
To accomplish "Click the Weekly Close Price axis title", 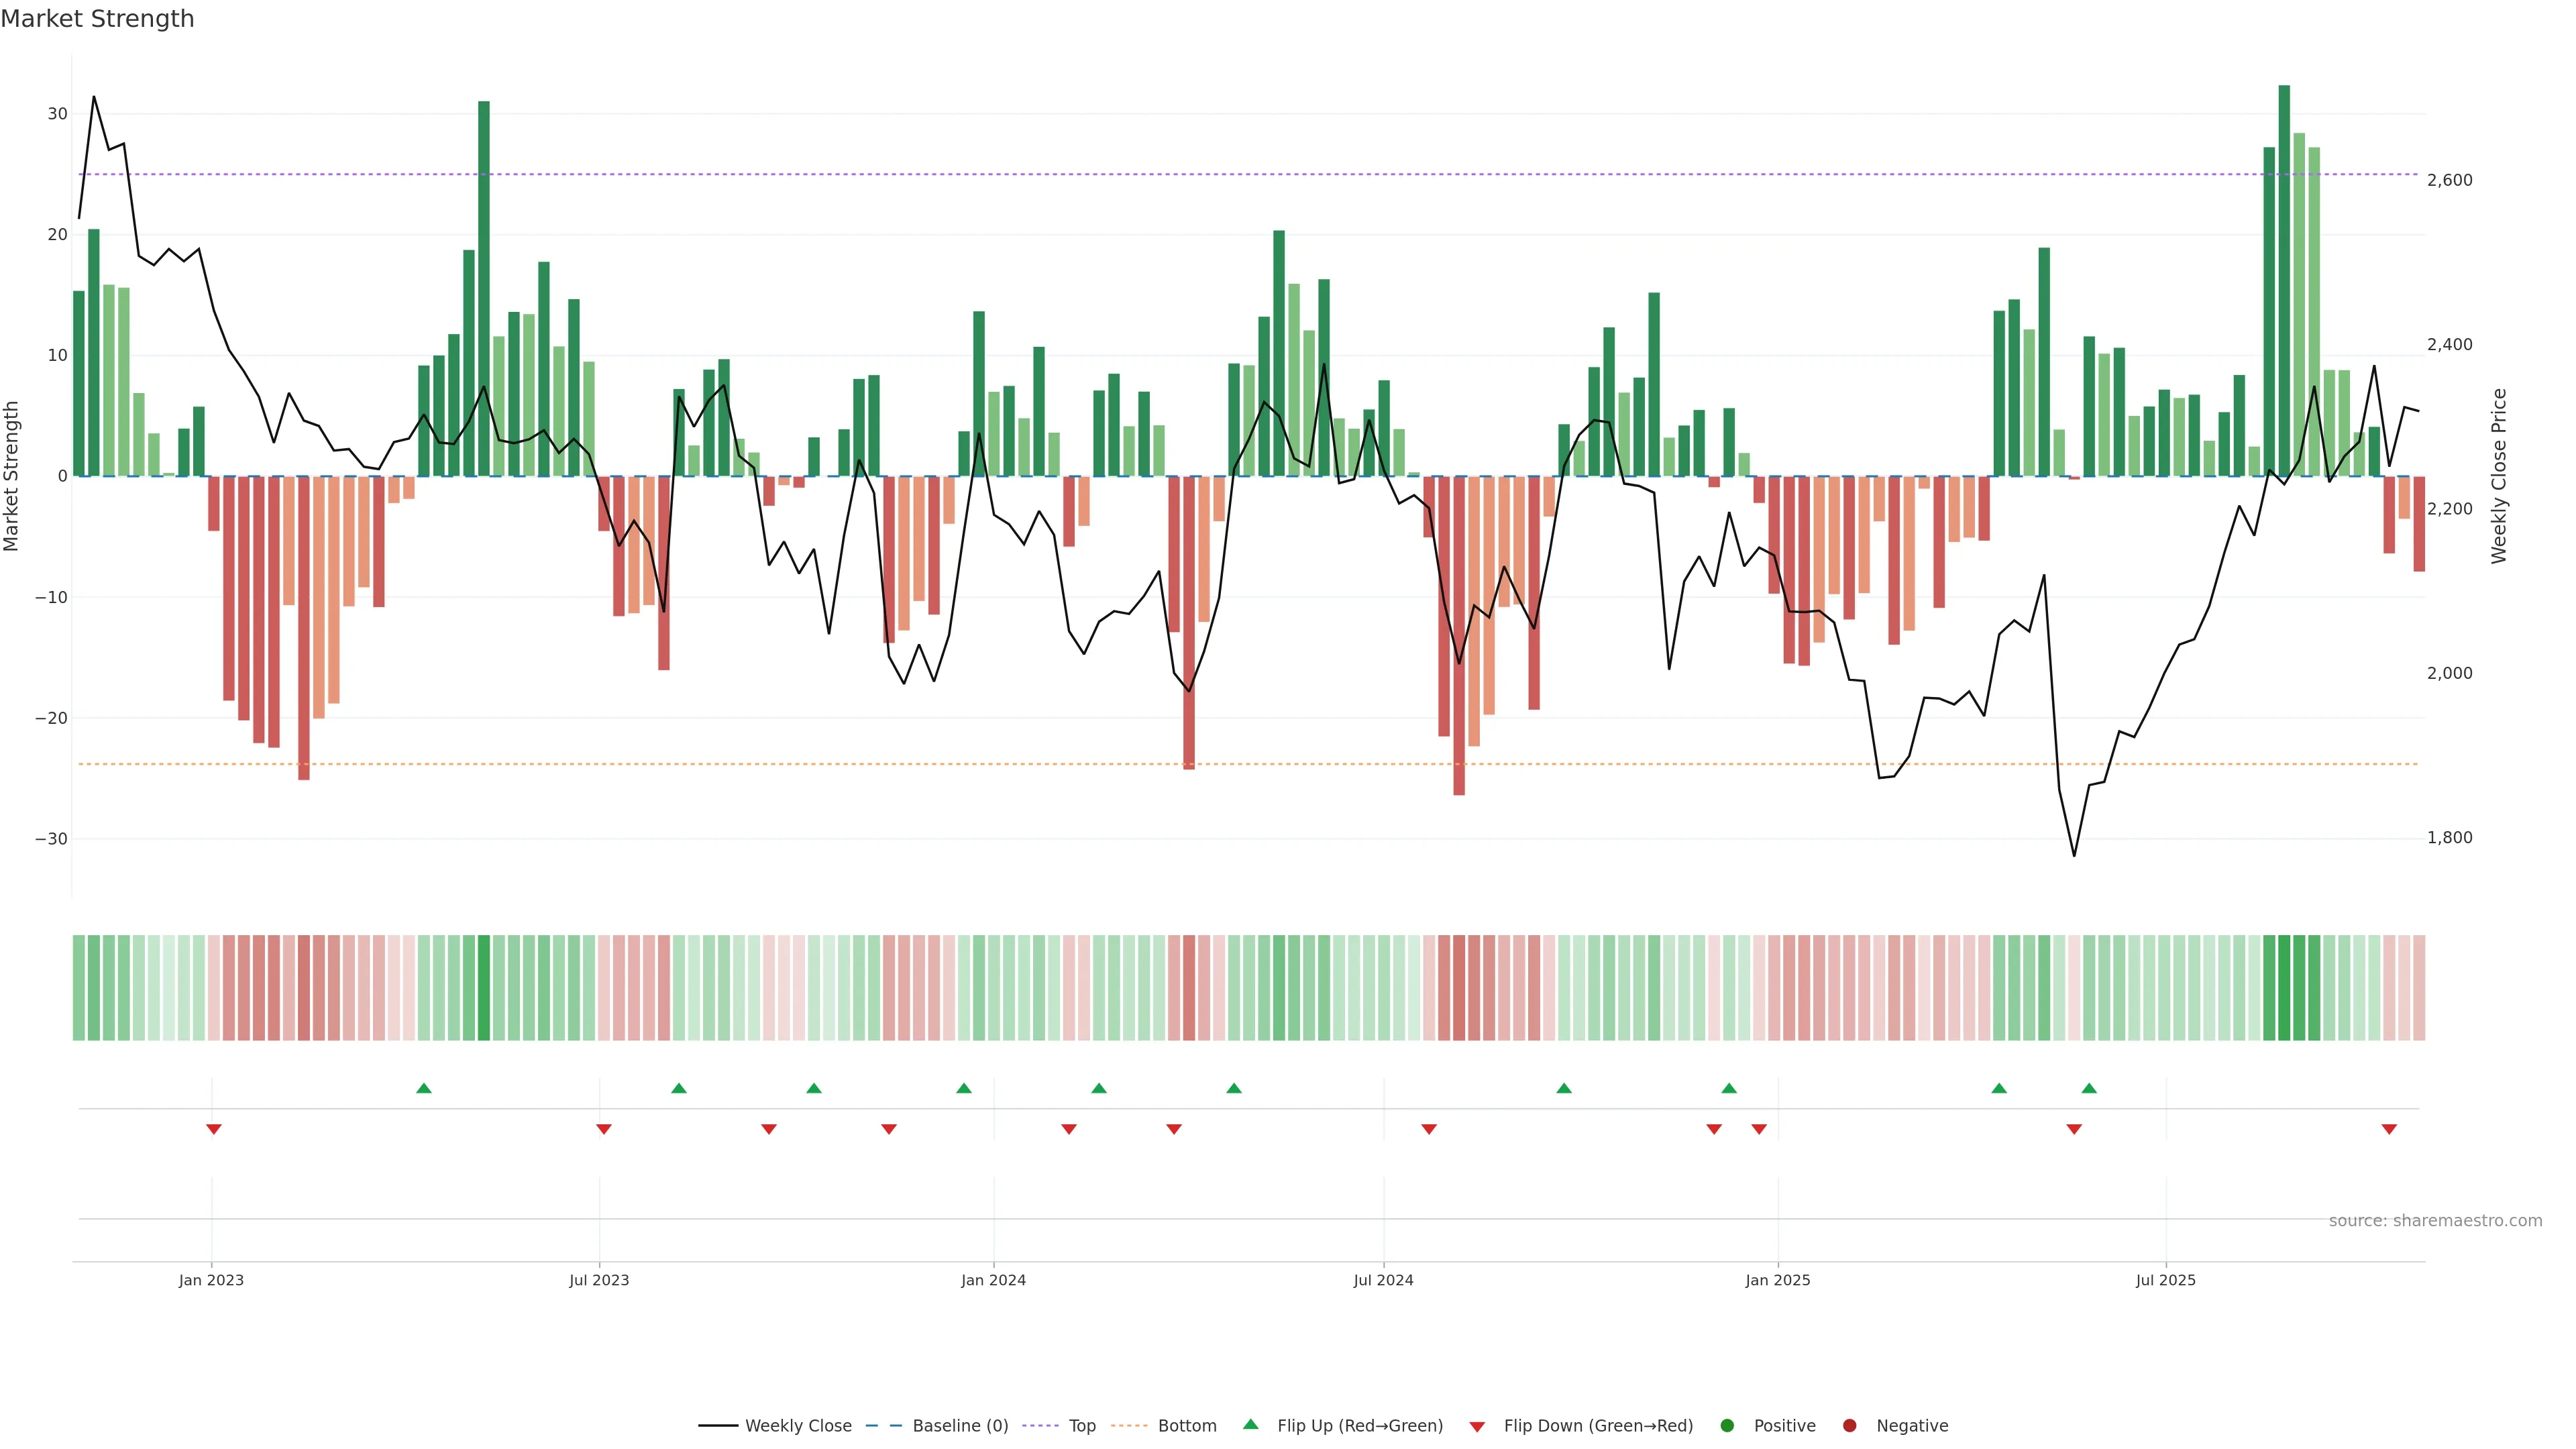I will point(2499,476).
